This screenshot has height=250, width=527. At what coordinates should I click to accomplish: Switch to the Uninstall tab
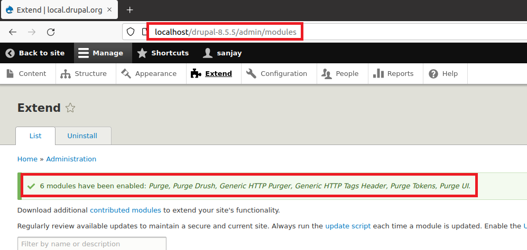pos(82,136)
